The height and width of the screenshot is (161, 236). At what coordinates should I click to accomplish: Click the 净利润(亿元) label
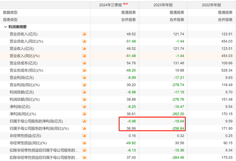(x=20, y=107)
